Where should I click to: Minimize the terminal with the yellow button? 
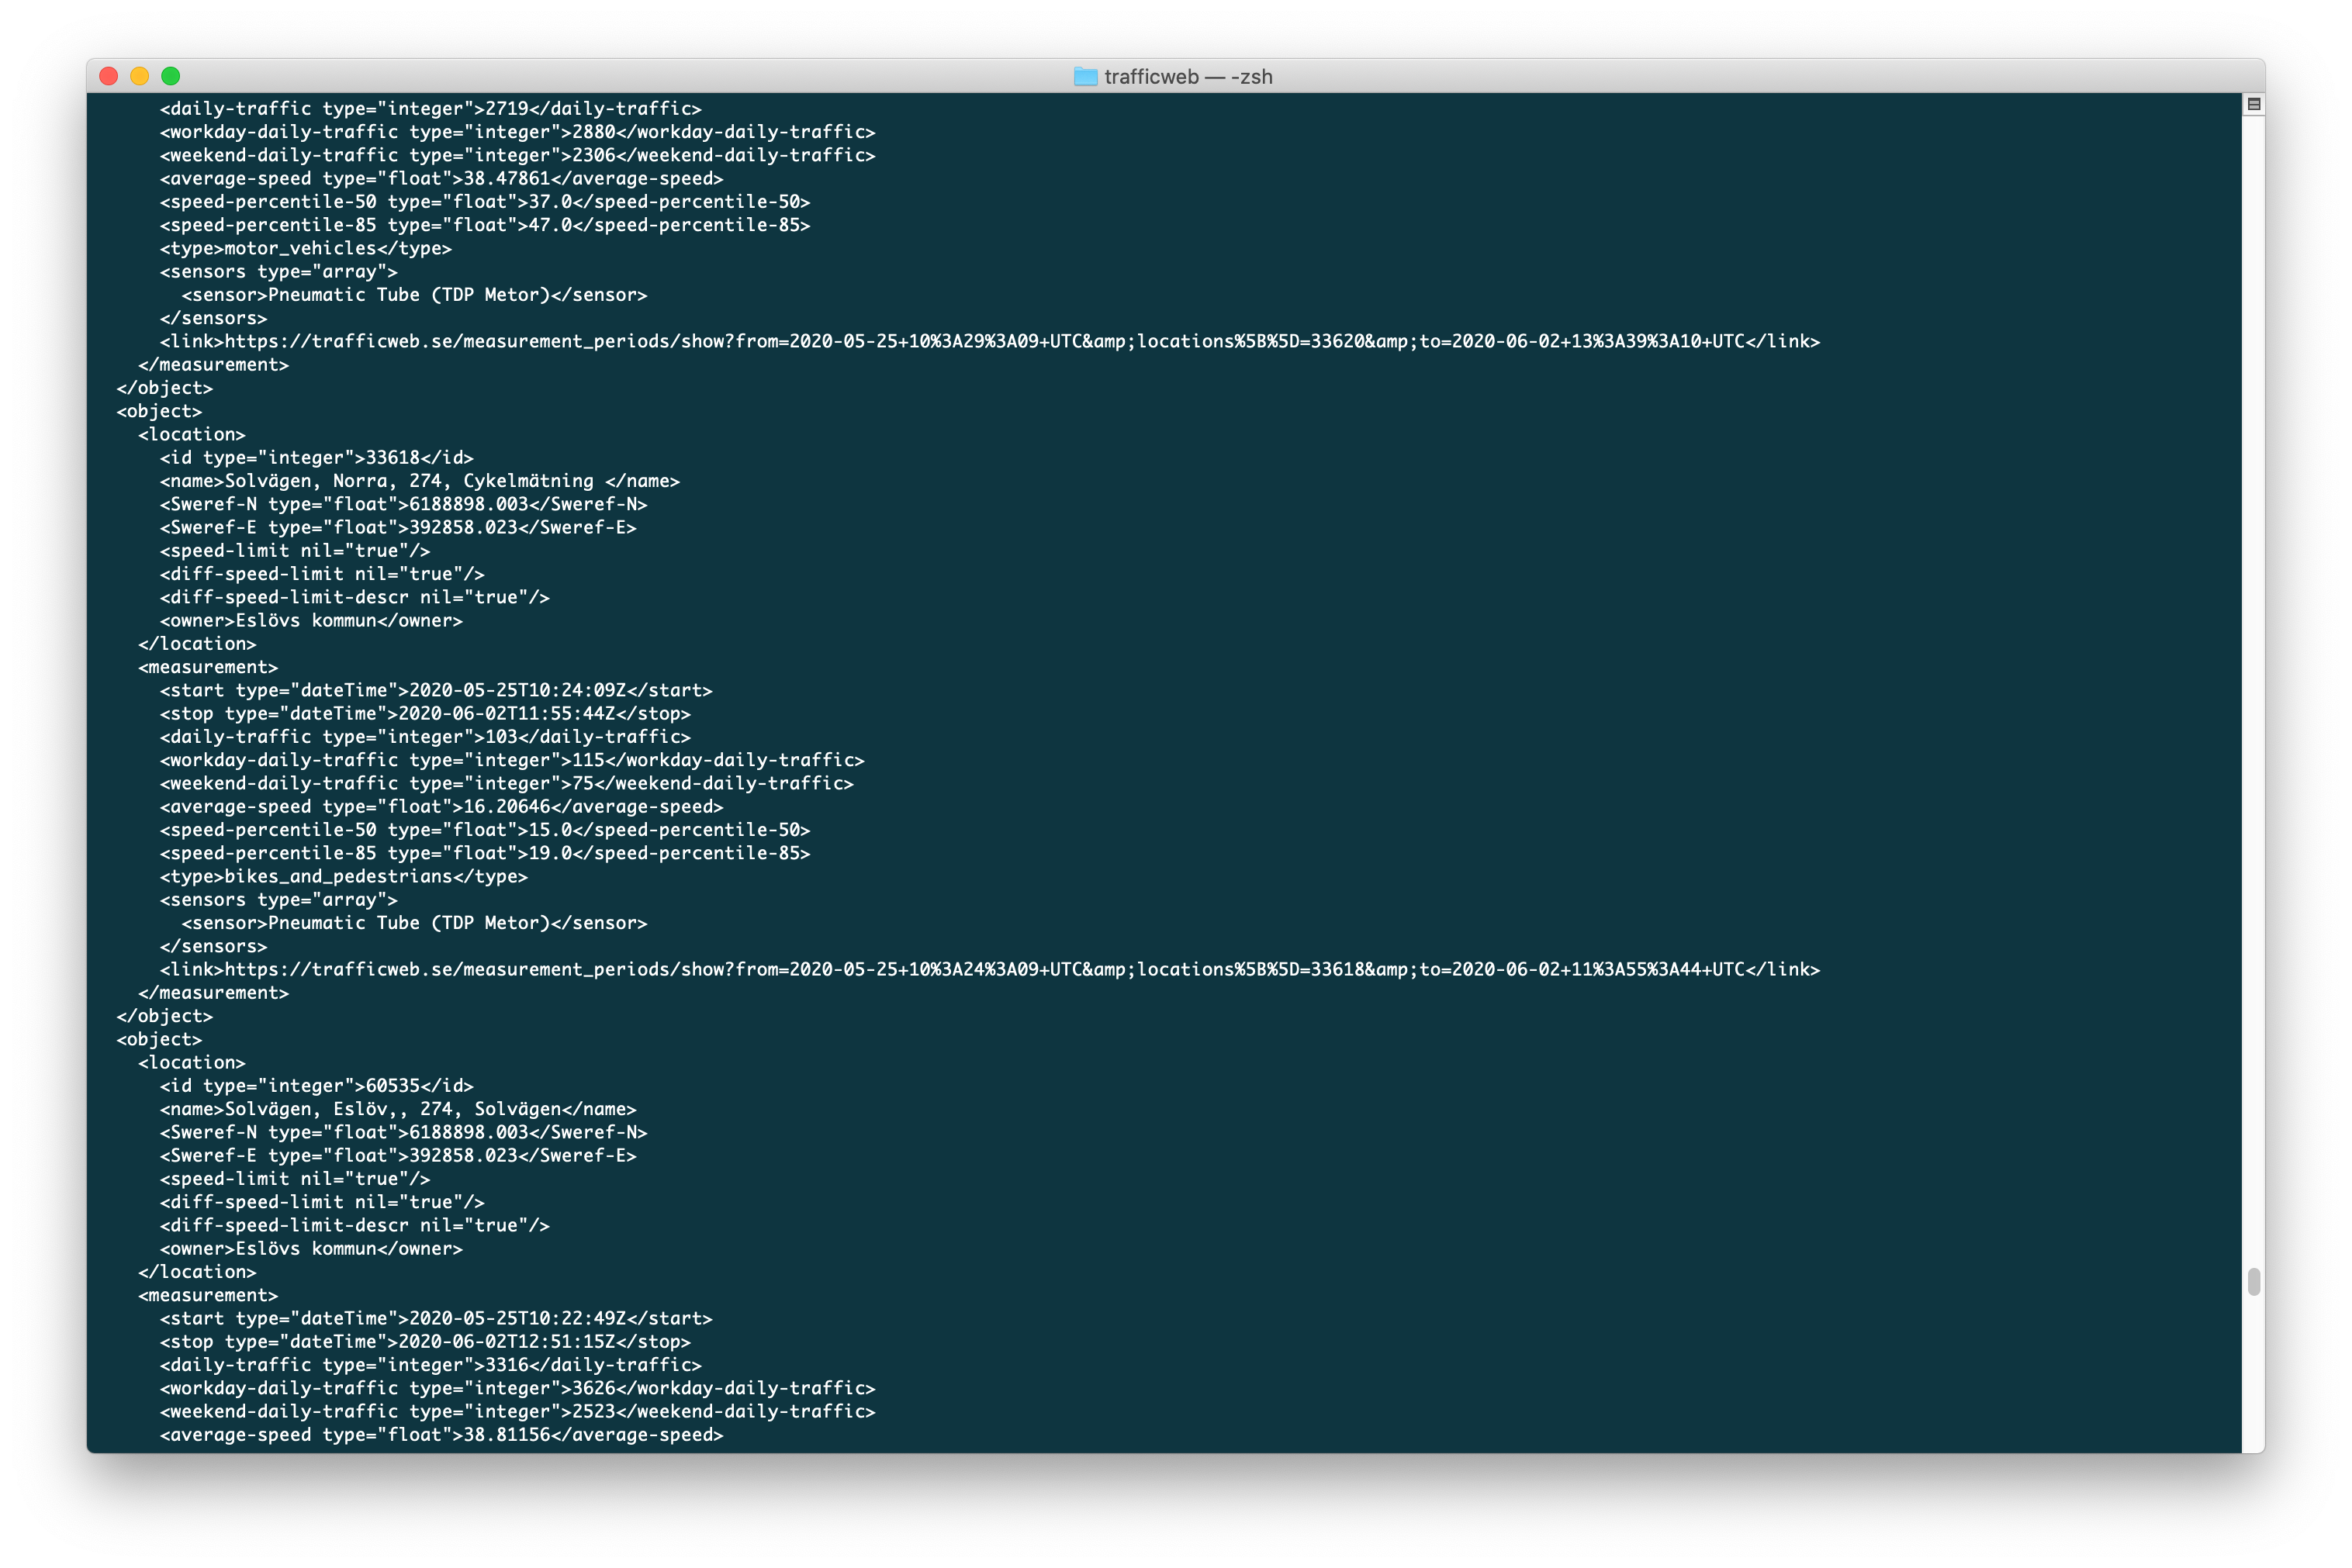(140, 76)
